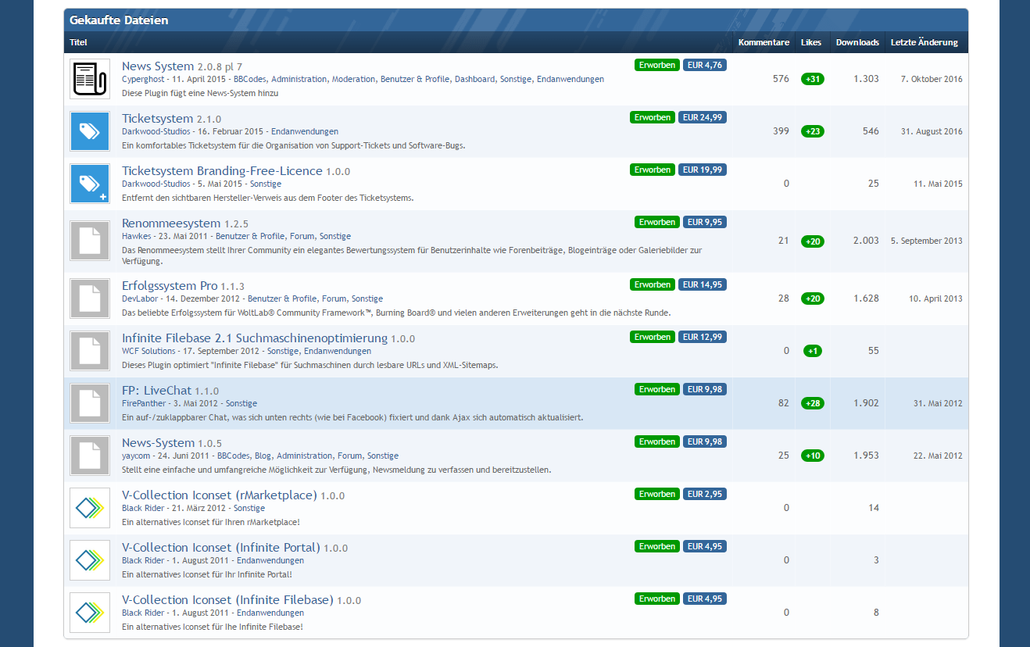The image size is (1030, 647).
Task: Open the Infinite Filebase 2.1 Suchmaschinenoptimierung entry
Action: [254, 338]
